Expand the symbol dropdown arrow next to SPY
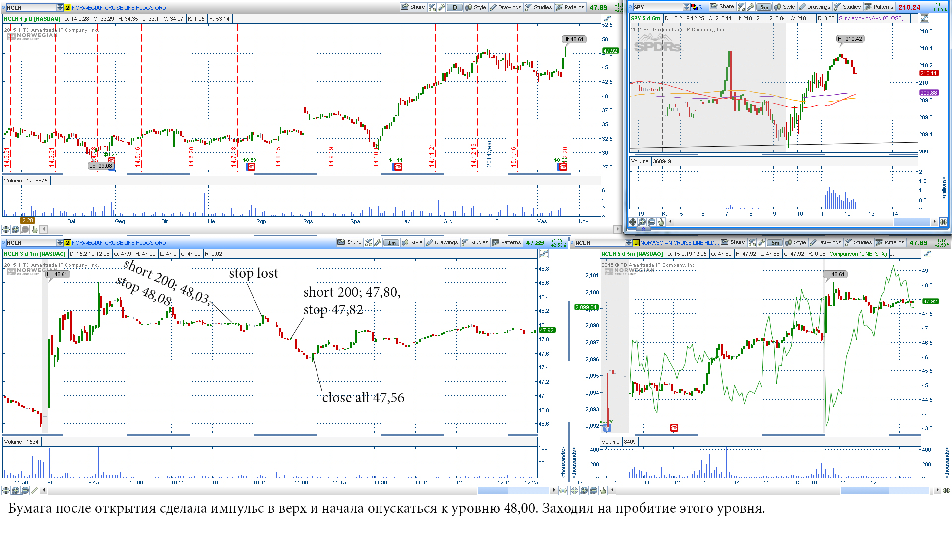Viewport: 952px width, 542px height. pyautogui.click(x=686, y=7)
